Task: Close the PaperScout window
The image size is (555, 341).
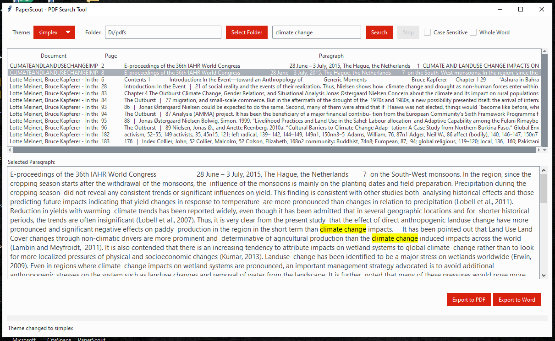Action: pyautogui.click(x=542, y=9)
